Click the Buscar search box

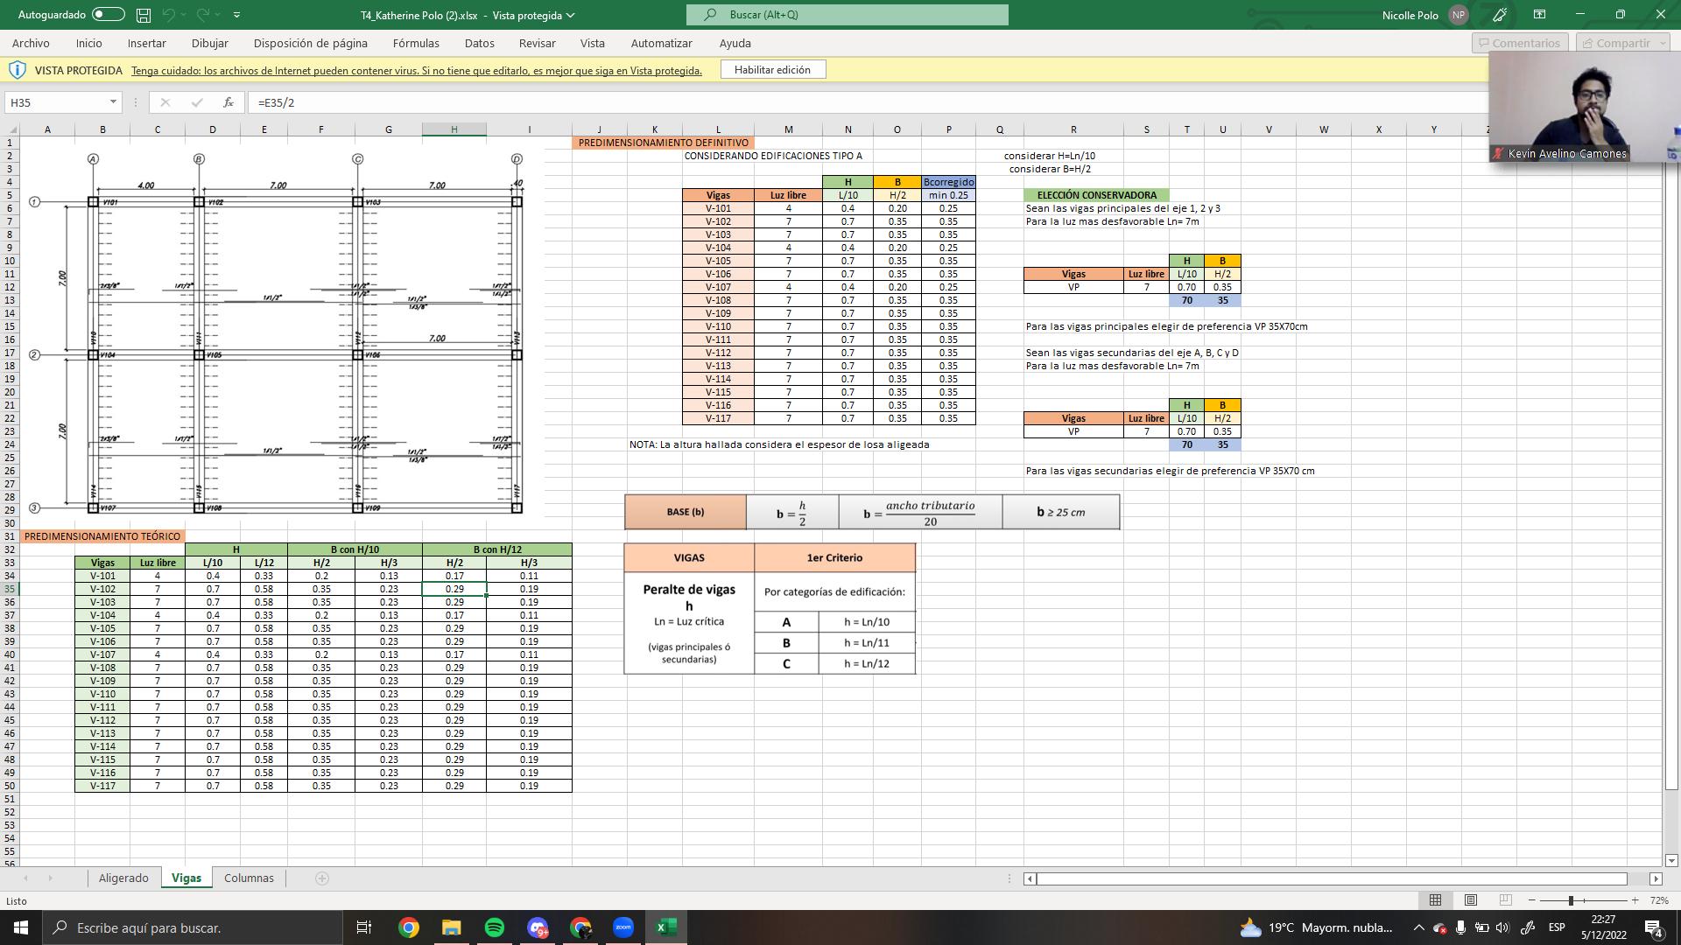click(847, 15)
